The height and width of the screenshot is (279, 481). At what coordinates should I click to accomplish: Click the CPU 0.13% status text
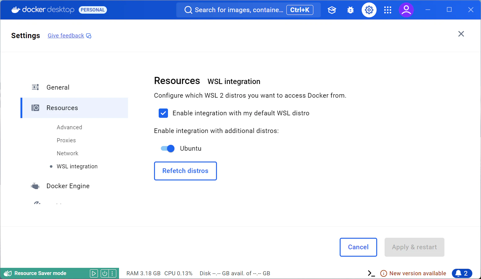(x=179, y=273)
